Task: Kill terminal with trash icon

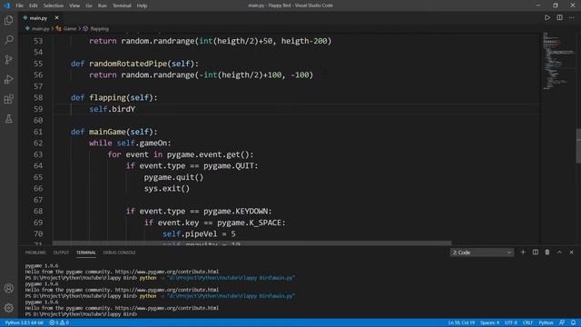Action: (x=547, y=253)
